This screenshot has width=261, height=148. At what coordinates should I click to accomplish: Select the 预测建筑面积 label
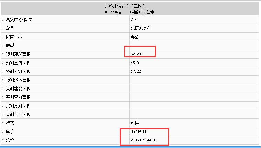(x=18, y=54)
